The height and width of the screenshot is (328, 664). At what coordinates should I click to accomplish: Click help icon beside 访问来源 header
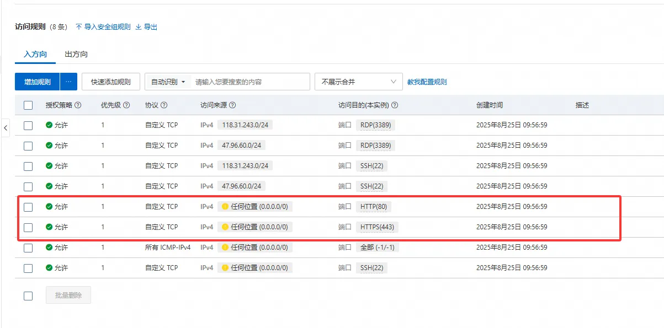pos(232,105)
